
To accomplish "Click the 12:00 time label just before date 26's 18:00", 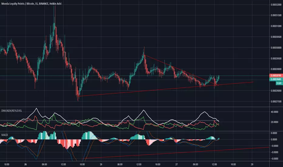I will tap(63, 165).
